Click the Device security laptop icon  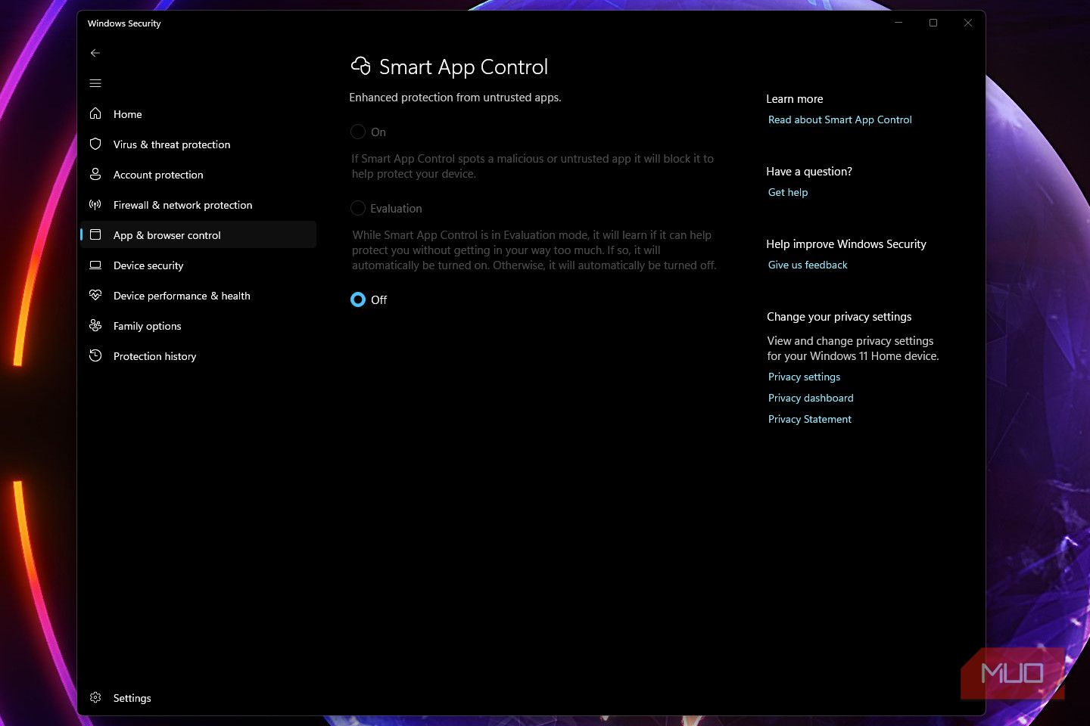(95, 265)
